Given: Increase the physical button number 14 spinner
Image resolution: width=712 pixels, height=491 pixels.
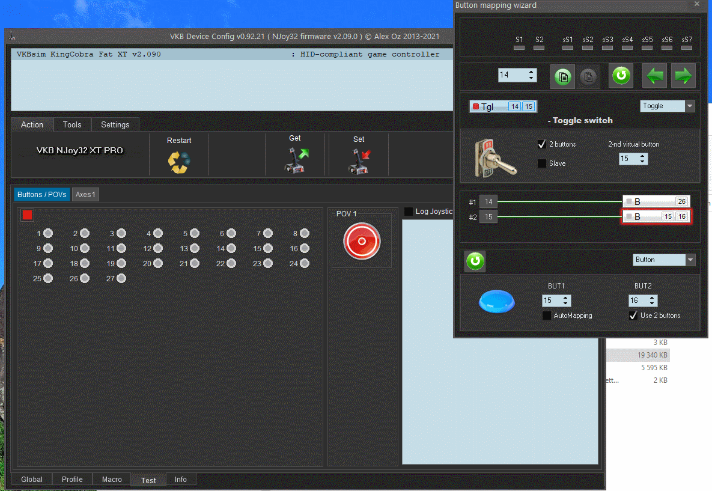Looking at the screenshot, I should click(x=531, y=72).
